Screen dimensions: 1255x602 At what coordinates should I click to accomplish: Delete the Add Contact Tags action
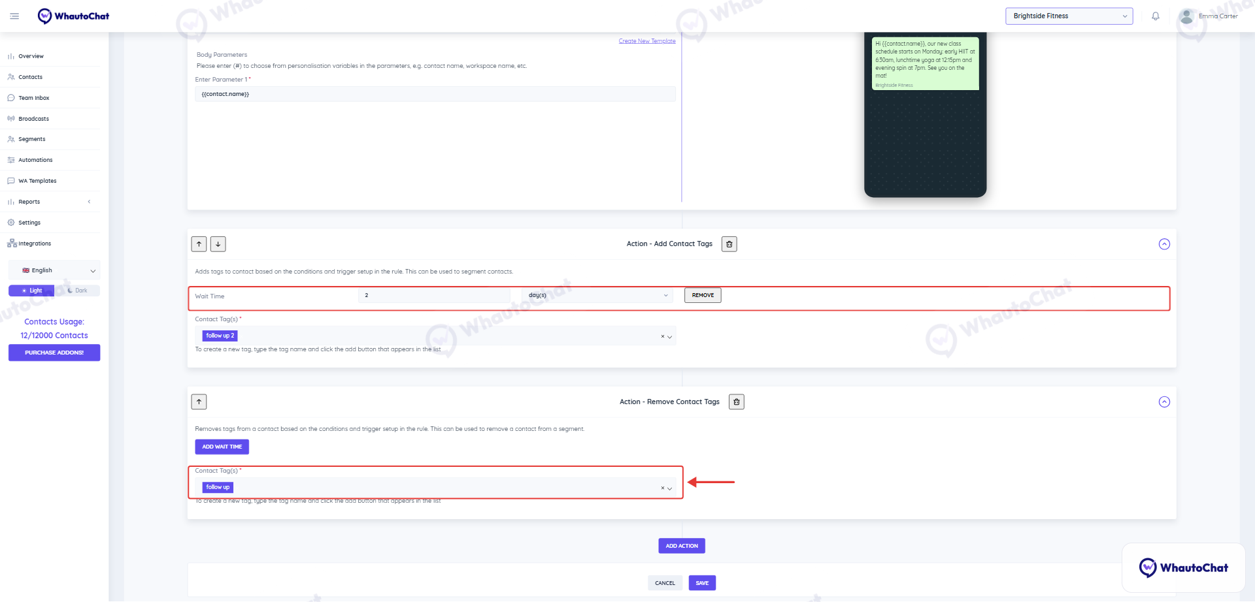tap(729, 244)
